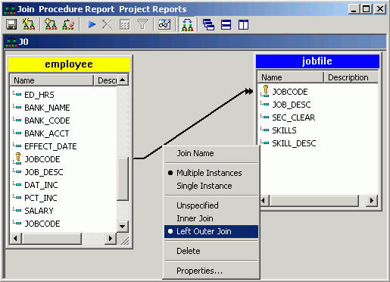Click the blue Run arrow icon

[92, 24]
